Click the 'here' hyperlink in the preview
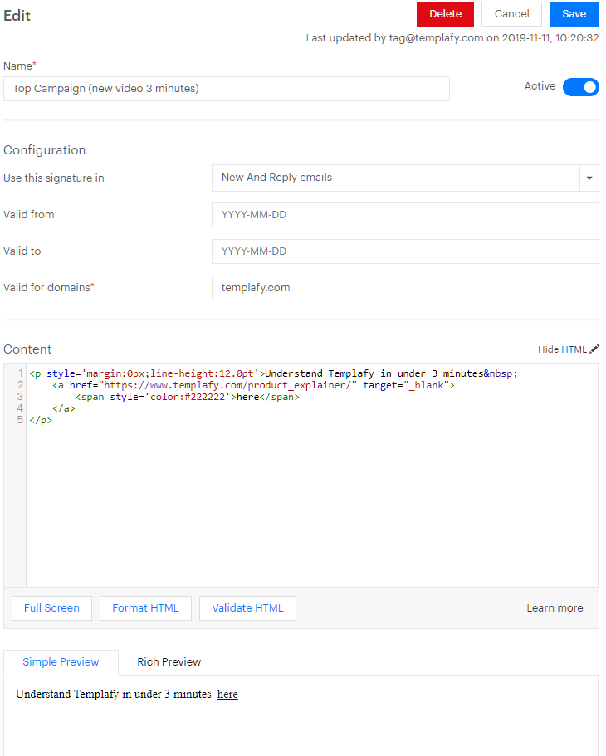This screenshot has width=606, height=756. click(227, 694)
